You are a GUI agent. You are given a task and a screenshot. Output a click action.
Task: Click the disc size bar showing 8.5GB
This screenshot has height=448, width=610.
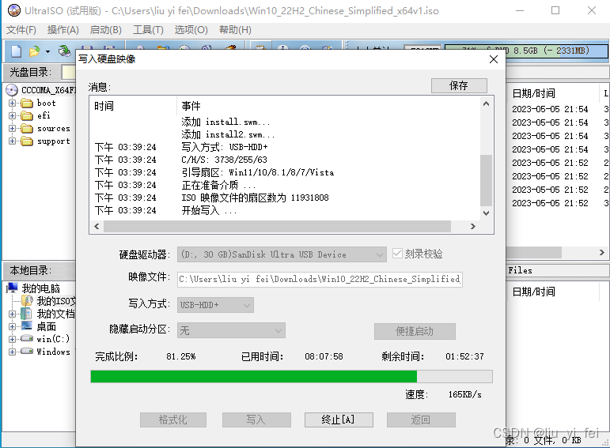[526, 51]
